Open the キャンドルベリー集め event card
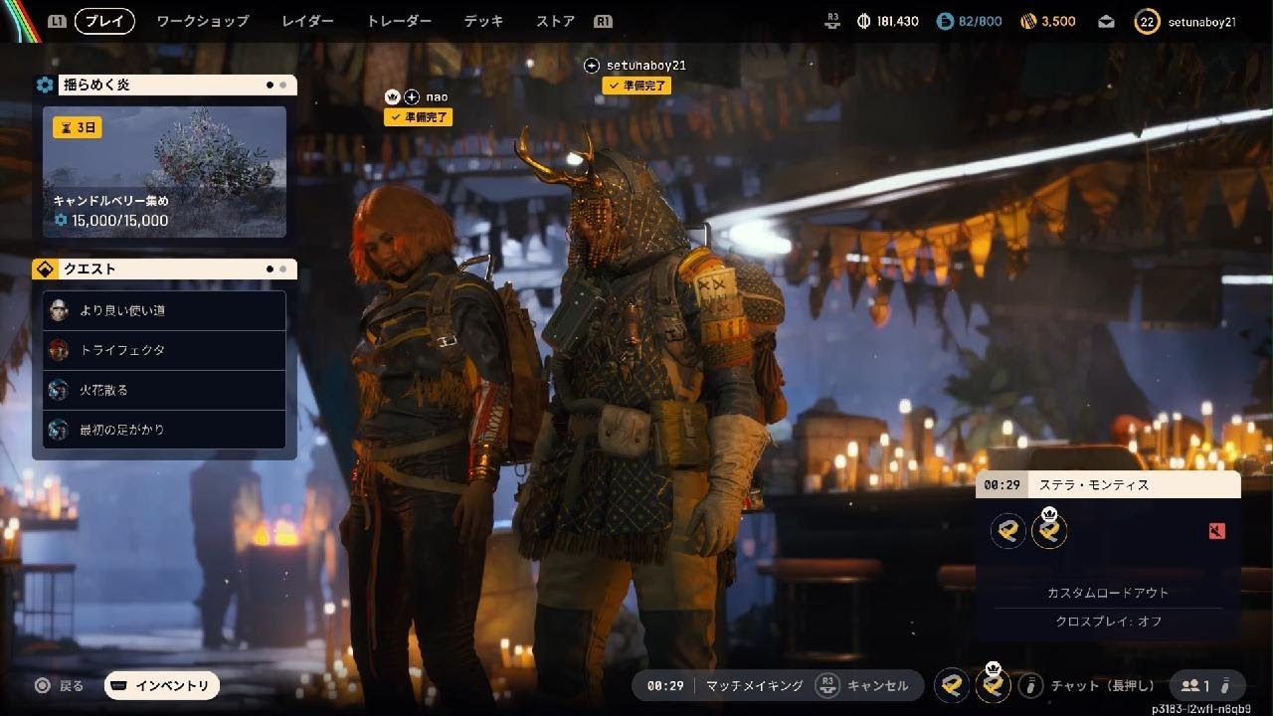 (x=164, y=172)
